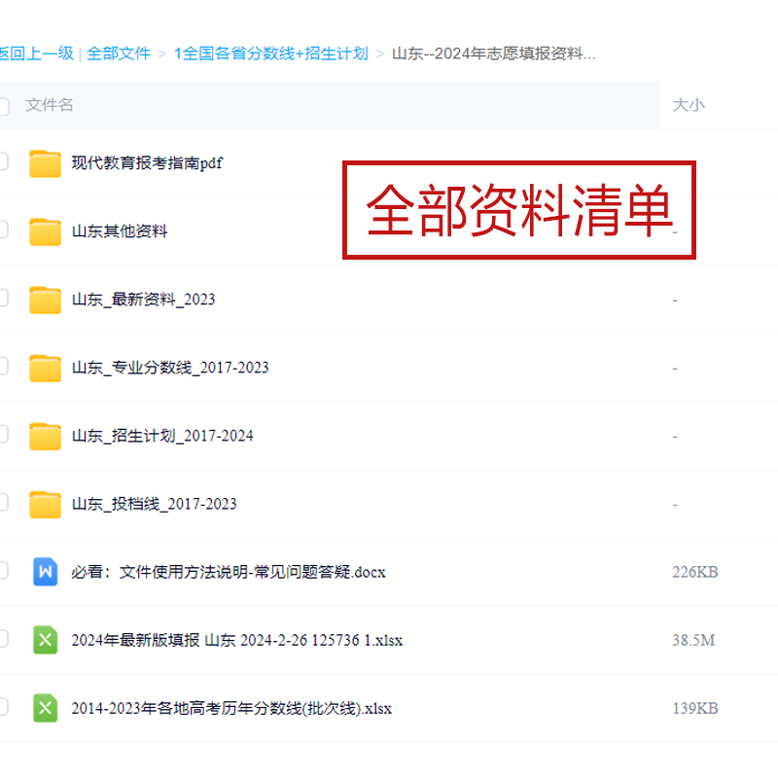Open 必看：文件使用方法说明-常见问题答疑.docx
The width and height of the screenshot is (778, 778).
click(x=229, y=572)
